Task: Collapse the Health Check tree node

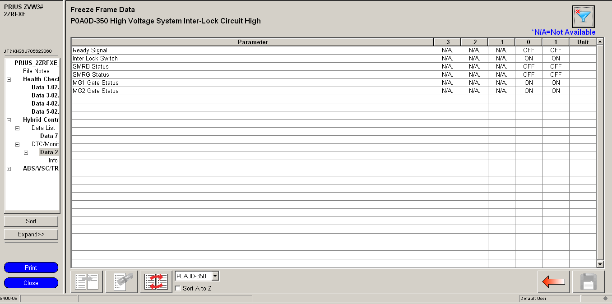Action: 9,79
